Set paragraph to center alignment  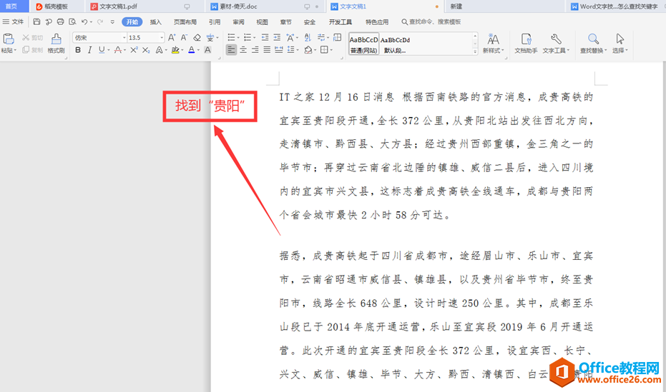[x=243, y=50]
